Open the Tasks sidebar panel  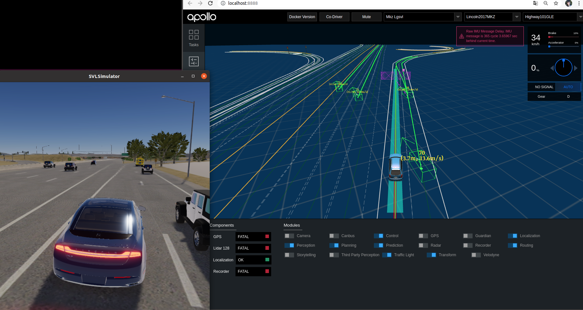tap(193, 38)
